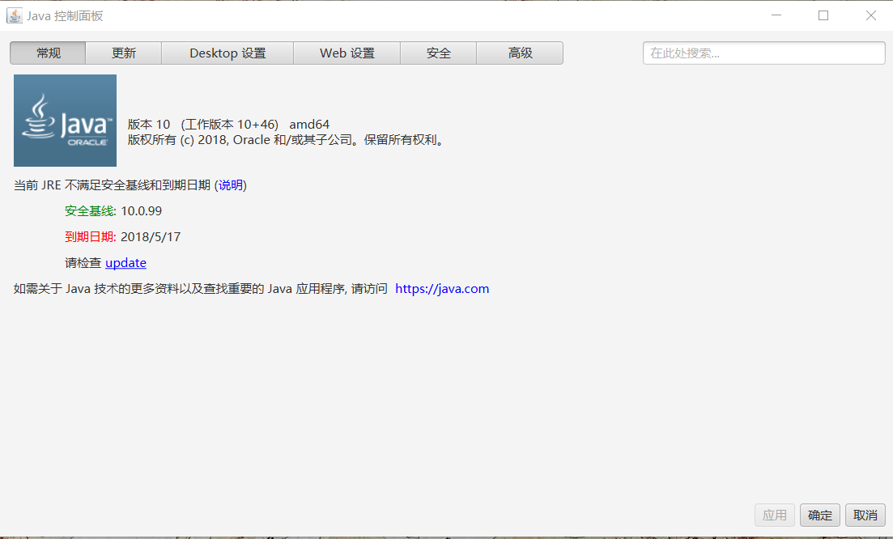This screenshot has width=893, height=539.
Task: Click the 取消 button
Action: click(865, 515)
